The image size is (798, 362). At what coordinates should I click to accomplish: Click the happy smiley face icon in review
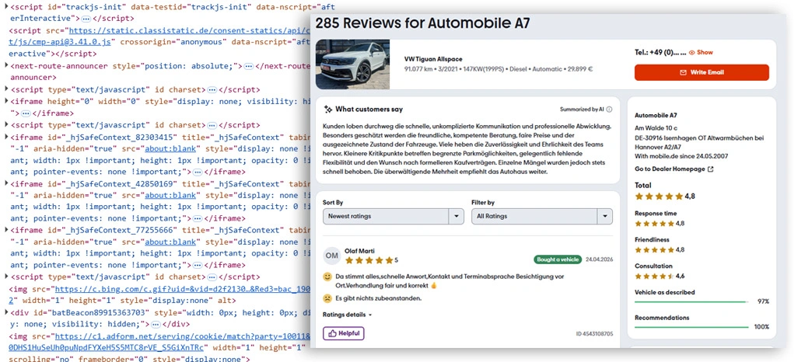pos(327,277)
